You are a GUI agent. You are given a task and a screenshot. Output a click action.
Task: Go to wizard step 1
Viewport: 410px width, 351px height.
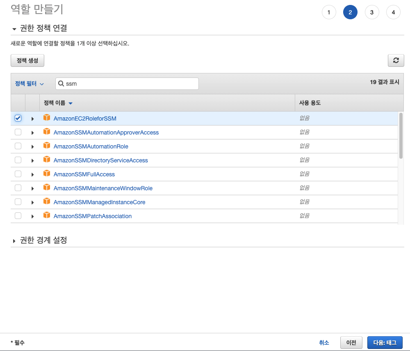click(329, 12)
